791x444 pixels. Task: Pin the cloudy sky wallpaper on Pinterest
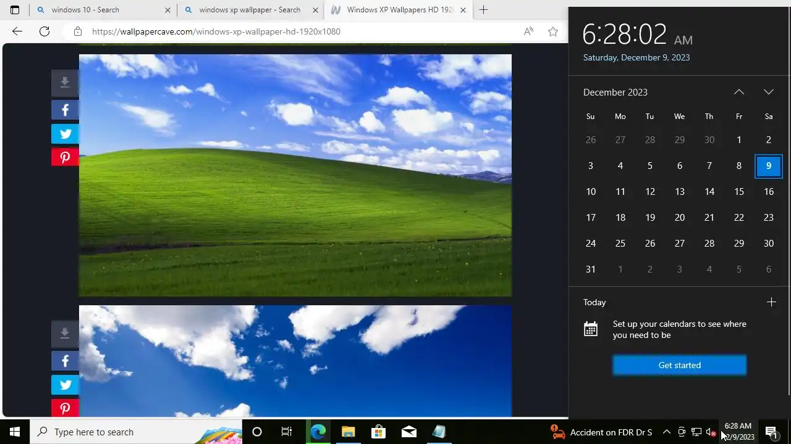click(65, 408)
